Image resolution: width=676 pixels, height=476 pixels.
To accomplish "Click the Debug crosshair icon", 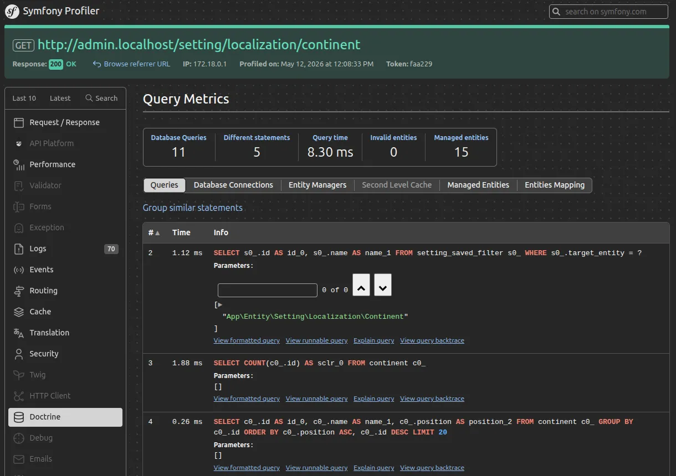I will pos(19,438).
